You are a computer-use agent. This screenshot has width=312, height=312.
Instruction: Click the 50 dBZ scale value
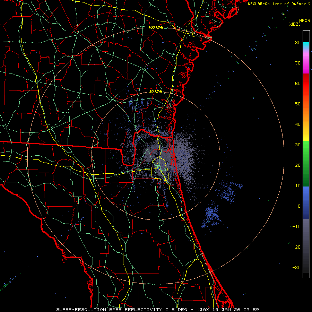298,104
